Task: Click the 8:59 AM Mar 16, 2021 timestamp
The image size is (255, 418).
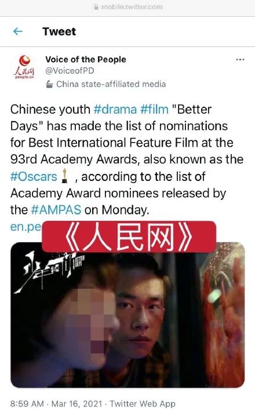Action: (56, 404)
